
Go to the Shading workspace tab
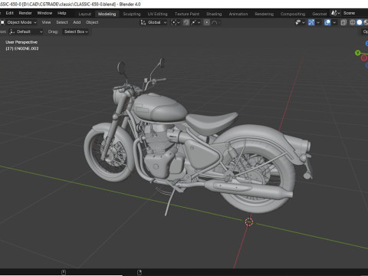(214, 14)
